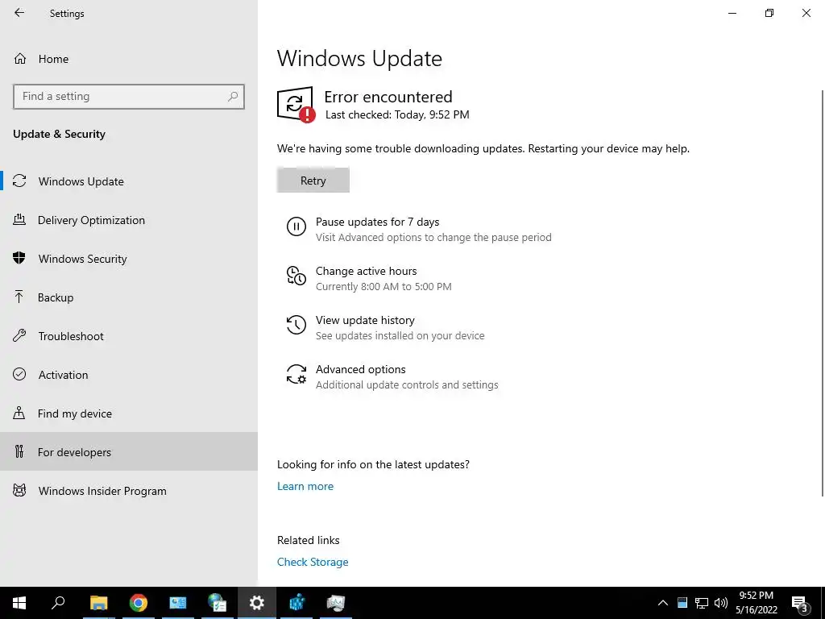The height and width of the screenshot is (619, 825).
Task: Open the blue cubes app in taskbar
Action: coord(296,603)
